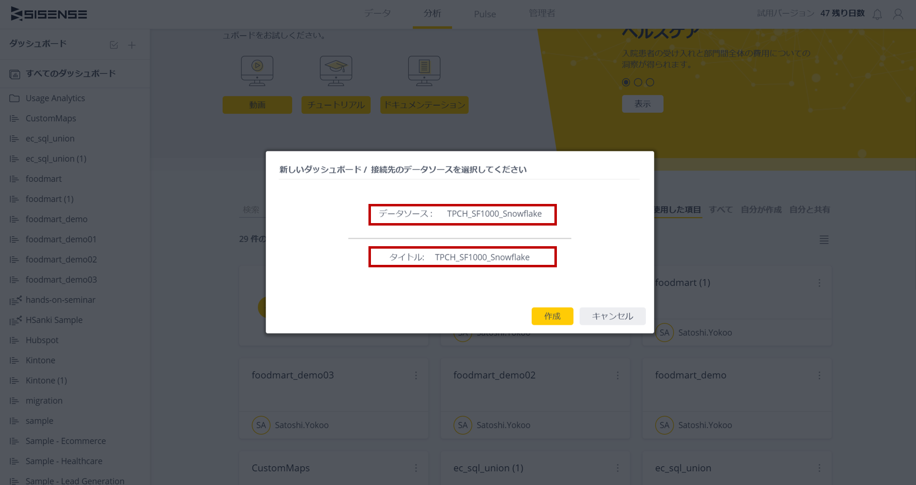This screenshot has width=916, height=485.
Task: Click the Sisense logo
Action: [x=49, y=14]
